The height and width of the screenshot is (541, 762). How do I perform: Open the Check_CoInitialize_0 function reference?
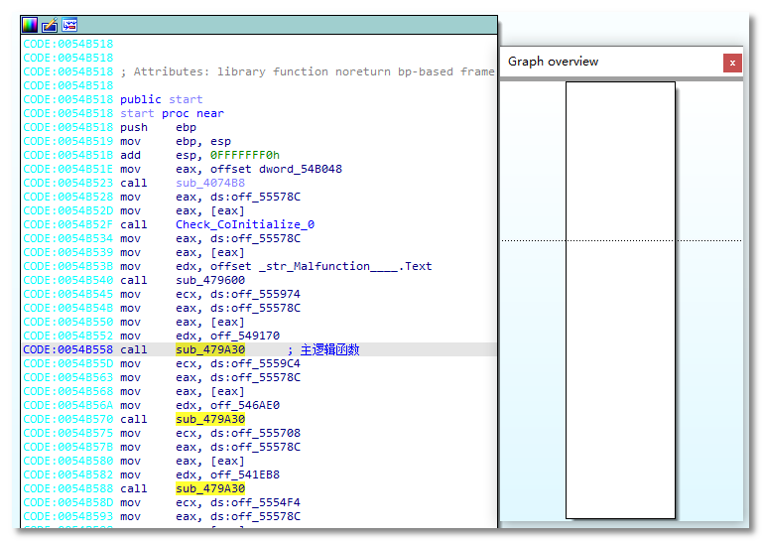pyautogui.click(x=244, y=224)
